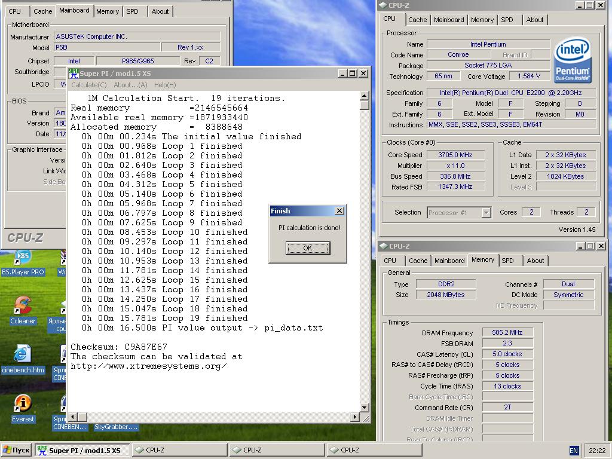The height and width of the screenshot is (459, 612).
Task: Click second CPU-Z taskbar button
Action: (277, 450)
